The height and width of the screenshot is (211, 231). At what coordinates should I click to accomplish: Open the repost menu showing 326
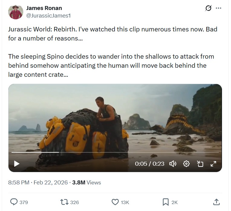point(65,202)
